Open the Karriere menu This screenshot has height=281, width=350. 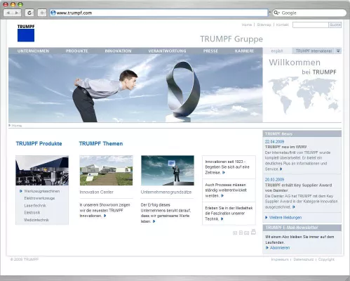coord(244,51)
